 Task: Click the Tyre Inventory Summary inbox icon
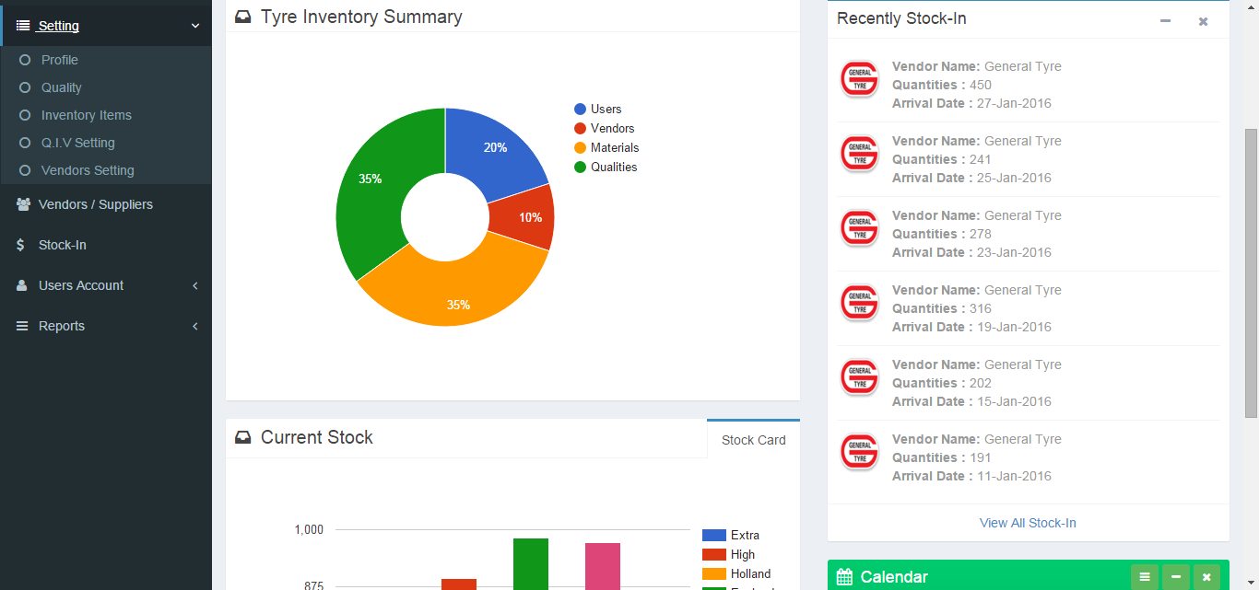243,17
